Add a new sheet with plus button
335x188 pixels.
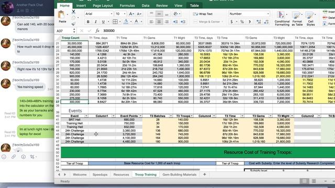click(x=205, y=174)
